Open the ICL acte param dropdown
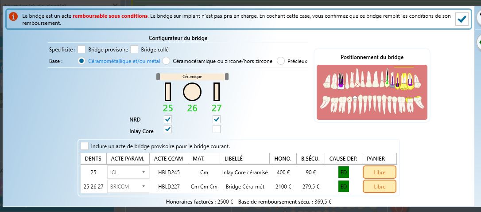Viewport: 481px width, 212px height. pos(128,172)
